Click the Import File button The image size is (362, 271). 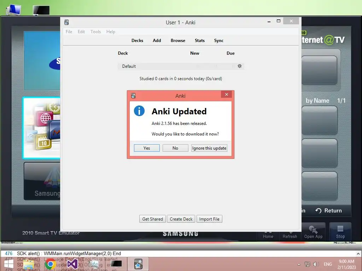click(x=209, y=219)
